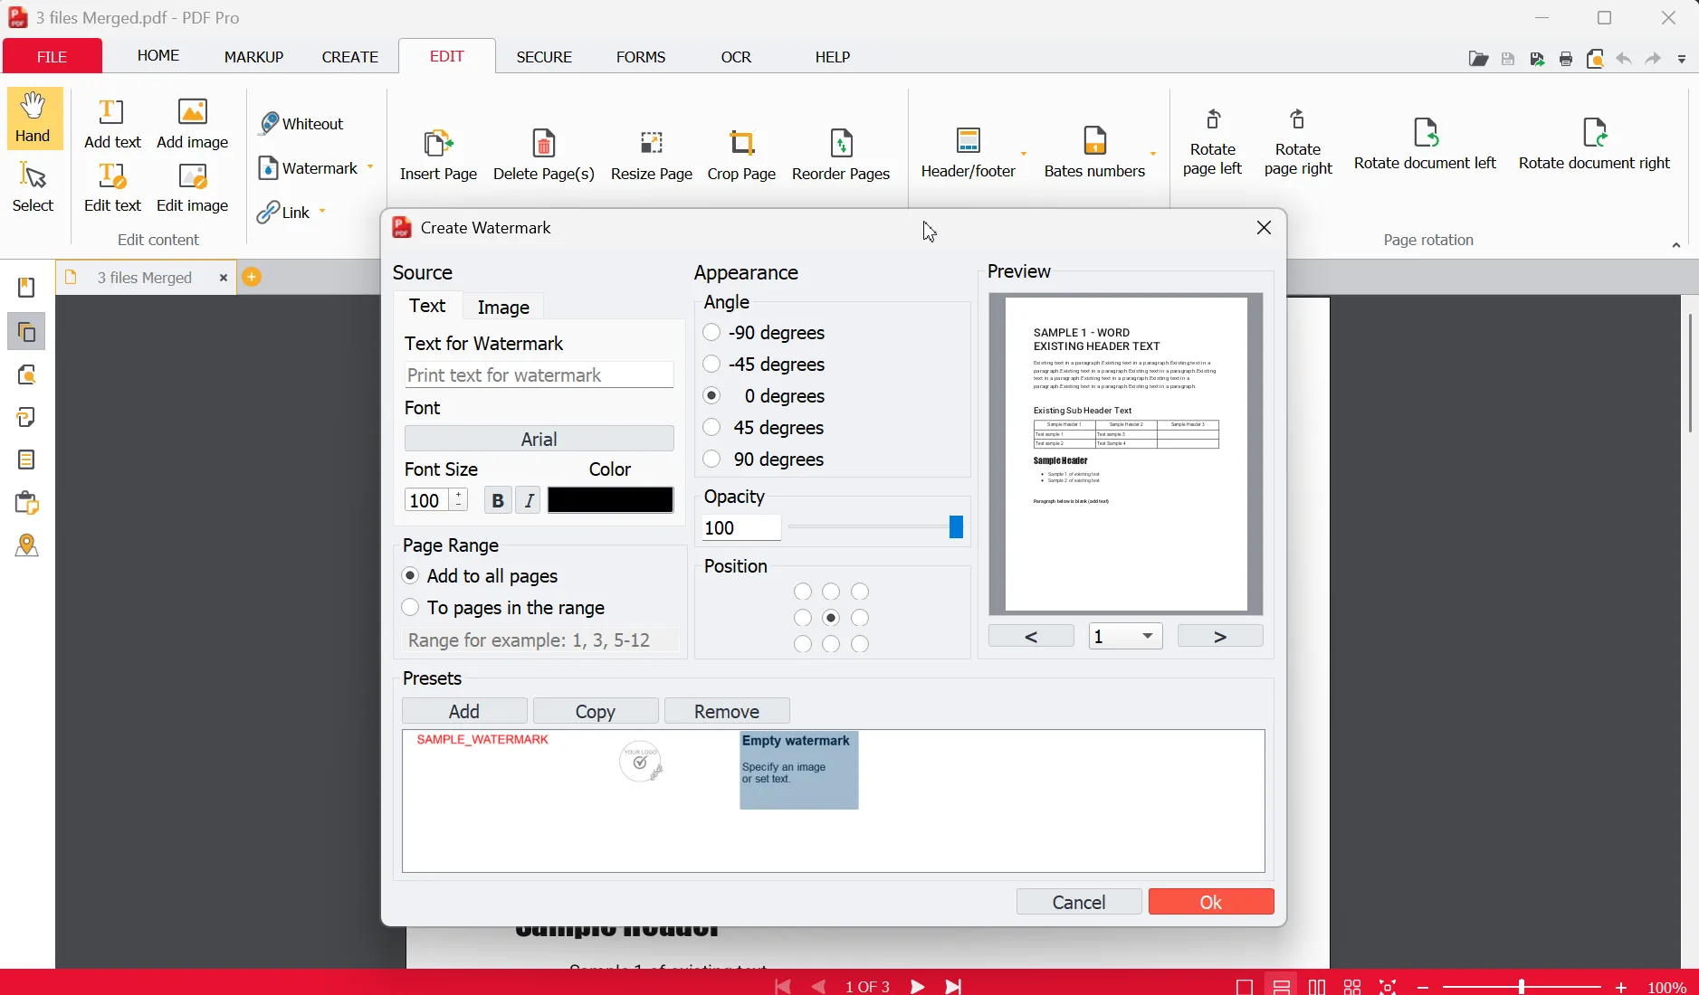
Task: Select the Crop Page tool
Action: [x=742, y=155]
